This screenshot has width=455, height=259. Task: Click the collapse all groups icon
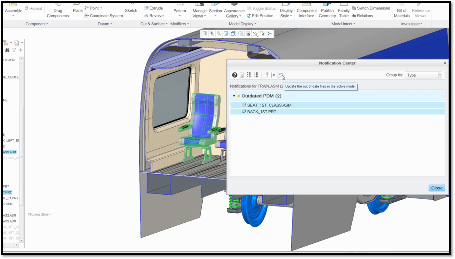point(256,75)
